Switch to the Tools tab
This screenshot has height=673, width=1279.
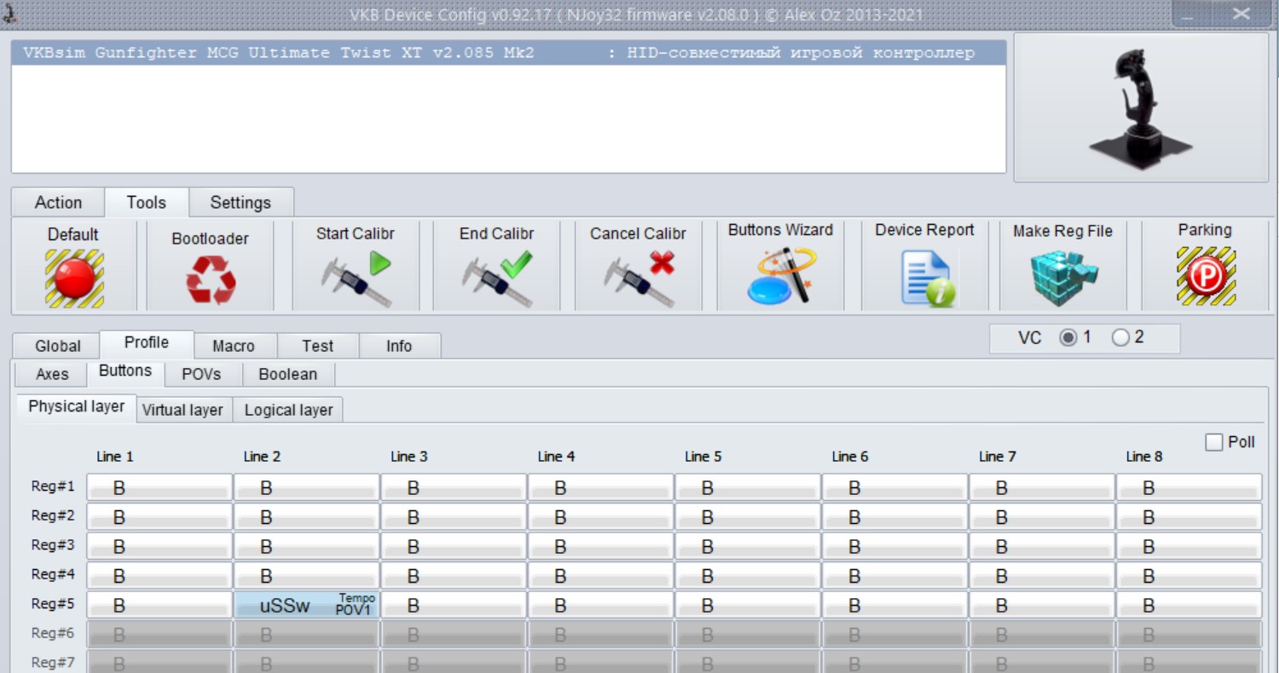(146, 203)
